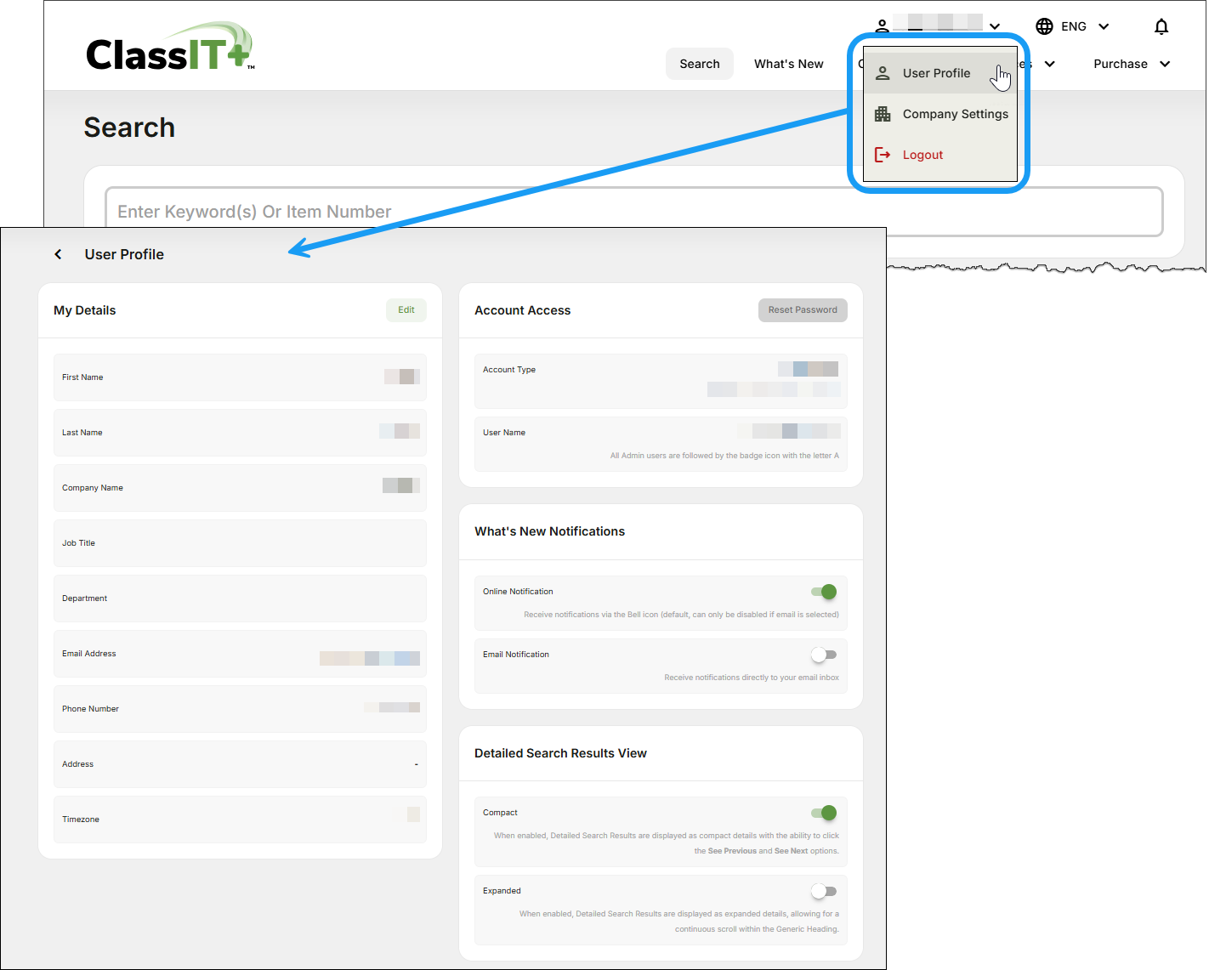Select User Profile from the account menu
1209x970 pixels.
pyautogui.click(x=936, y=73)
